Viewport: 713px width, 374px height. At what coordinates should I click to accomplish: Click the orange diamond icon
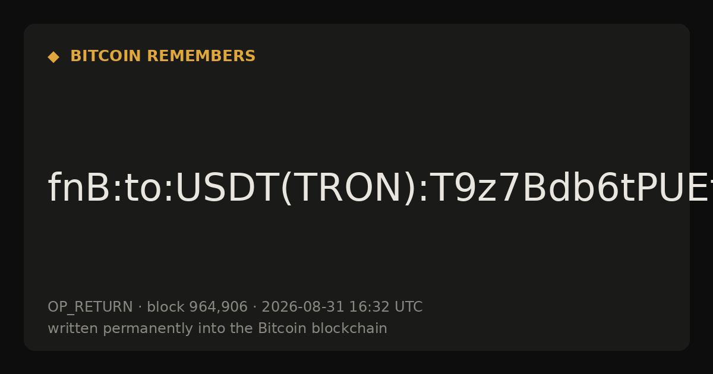(x=53, y=56)
